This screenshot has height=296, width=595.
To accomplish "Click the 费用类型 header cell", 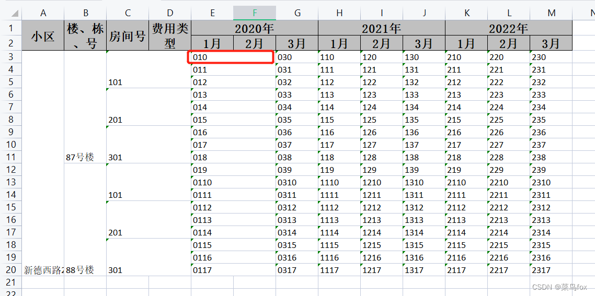I will point(170,35).
